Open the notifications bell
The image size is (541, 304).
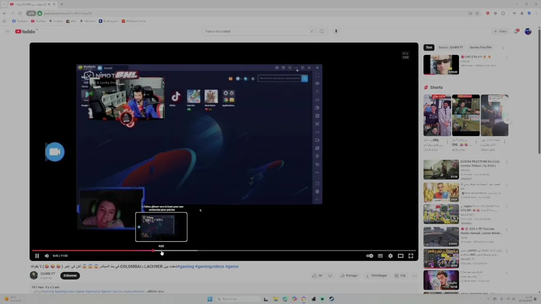516,31
